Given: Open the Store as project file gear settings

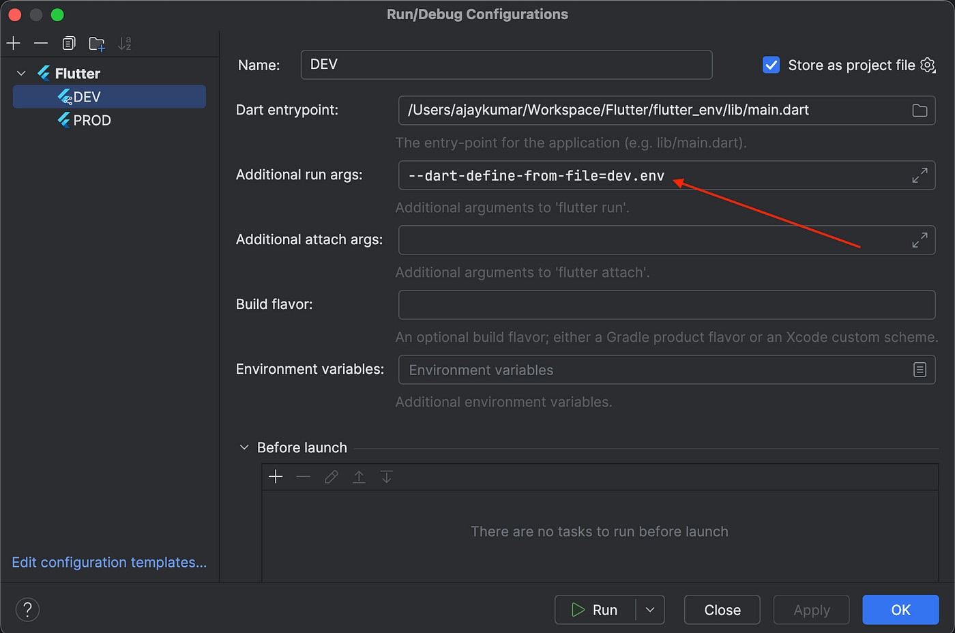Looking at the screenshot, I should pos(928,65).
